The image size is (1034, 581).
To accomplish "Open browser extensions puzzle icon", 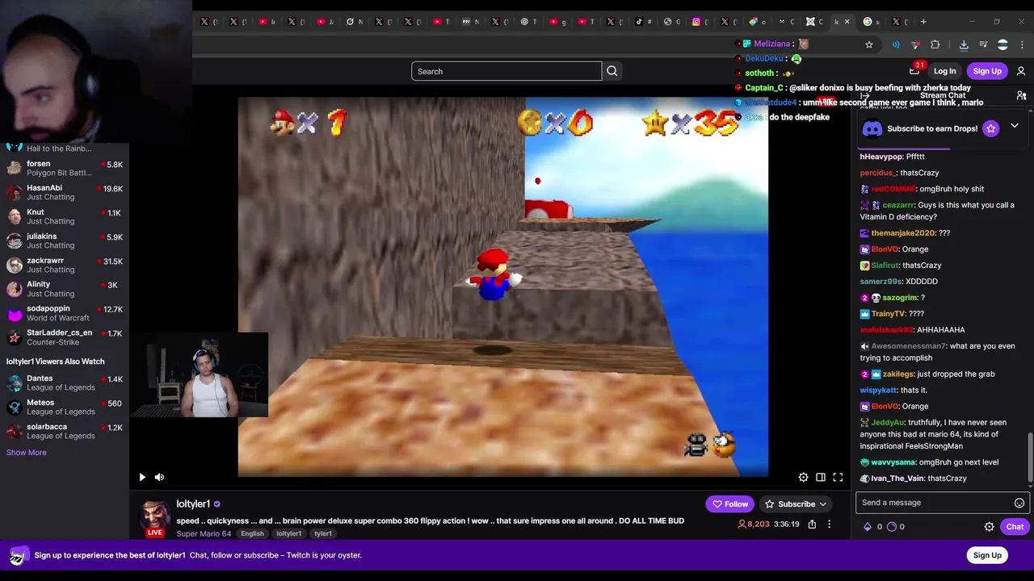I will pyautogui.click(x=935, y=44).
